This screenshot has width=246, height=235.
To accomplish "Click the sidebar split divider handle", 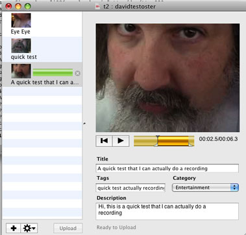I will pyautogui.click(x=84, y=124).
